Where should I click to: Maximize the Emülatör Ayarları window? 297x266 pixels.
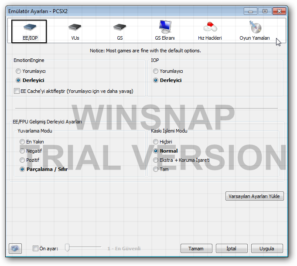(x=265, y=11)
